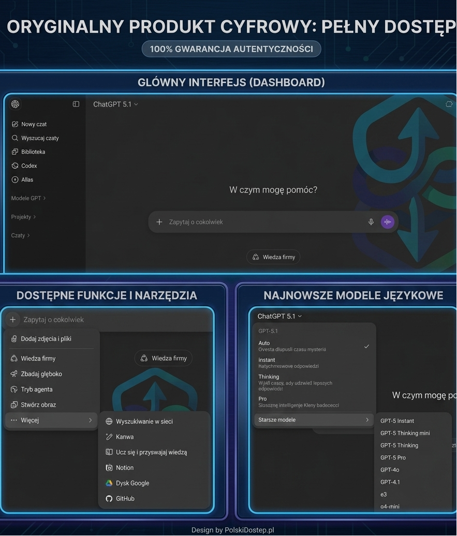Viewport: 457px width, 536px height.
Task: Click the 100% GWARANCJA AUTENTYCZNOŚCI badge
Action: (231, 49)
